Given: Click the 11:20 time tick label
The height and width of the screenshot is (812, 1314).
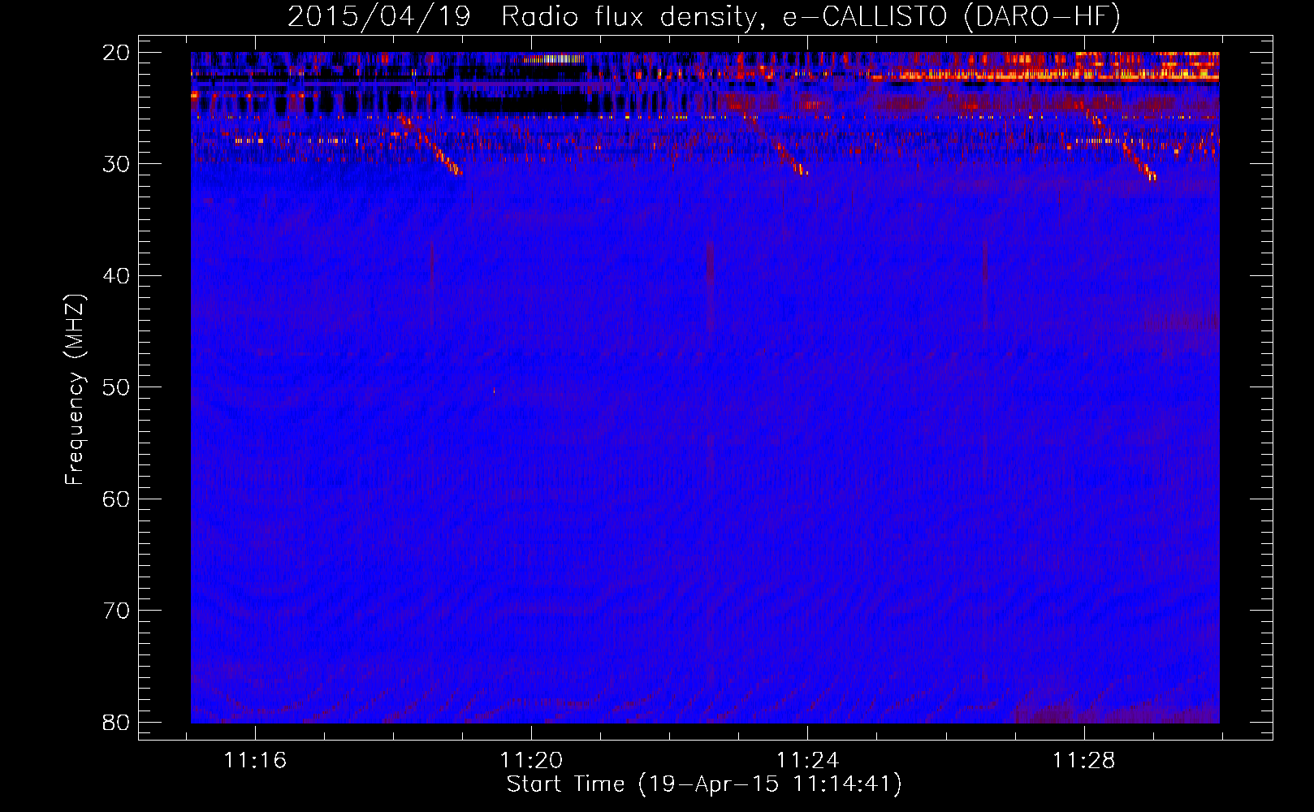Looking at the screenshot, I should click(532, 761).
